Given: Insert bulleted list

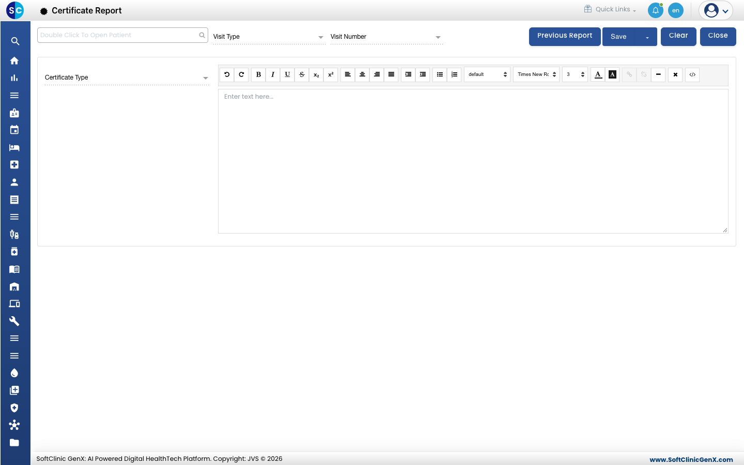Looking at the screenshot, I should [440, 74].
